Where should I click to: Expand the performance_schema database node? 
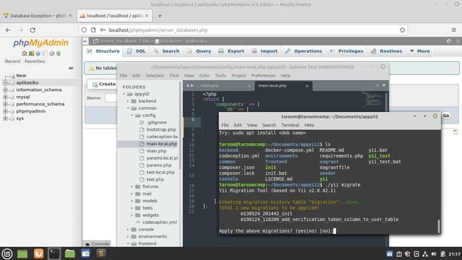[x=5, y=104]
